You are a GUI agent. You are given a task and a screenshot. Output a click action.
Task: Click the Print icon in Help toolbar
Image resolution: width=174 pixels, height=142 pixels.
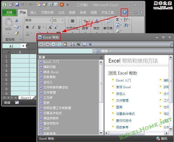point(73,44)
